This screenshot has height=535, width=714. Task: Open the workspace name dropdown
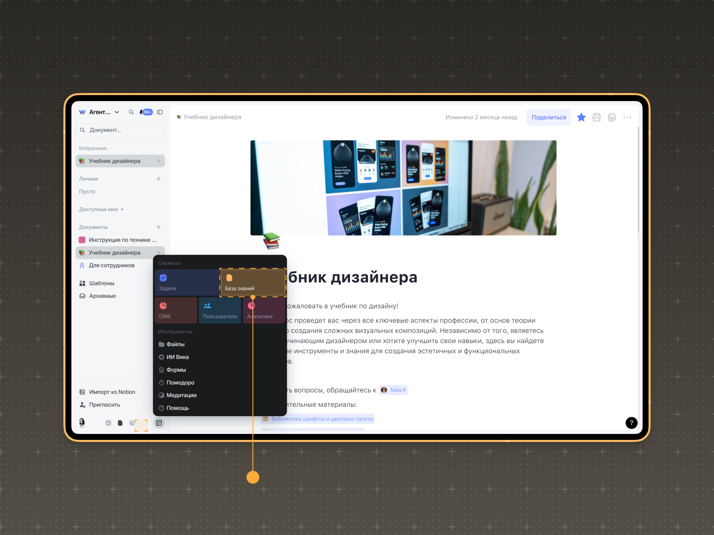104,112
